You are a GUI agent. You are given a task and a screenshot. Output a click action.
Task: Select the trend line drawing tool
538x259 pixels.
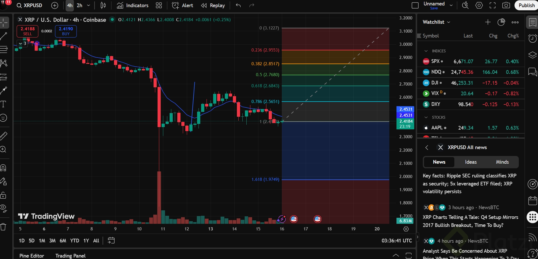pos(3,36)
